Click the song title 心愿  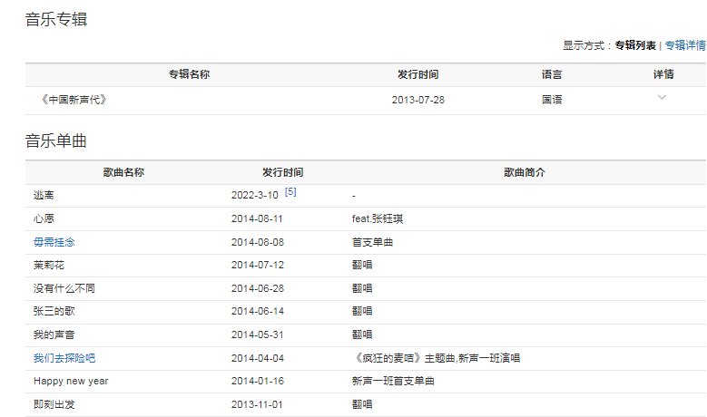(44, 218)
